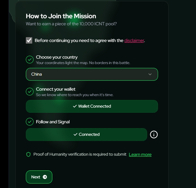Click the checkmark inside Connected button

point(75,135)
